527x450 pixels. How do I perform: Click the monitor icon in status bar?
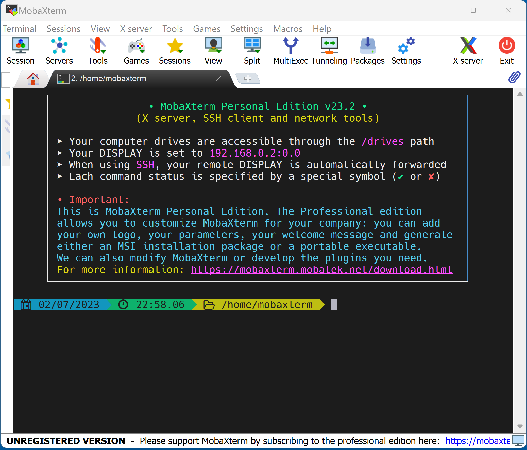pyautogui.click(x=518, y=441)
